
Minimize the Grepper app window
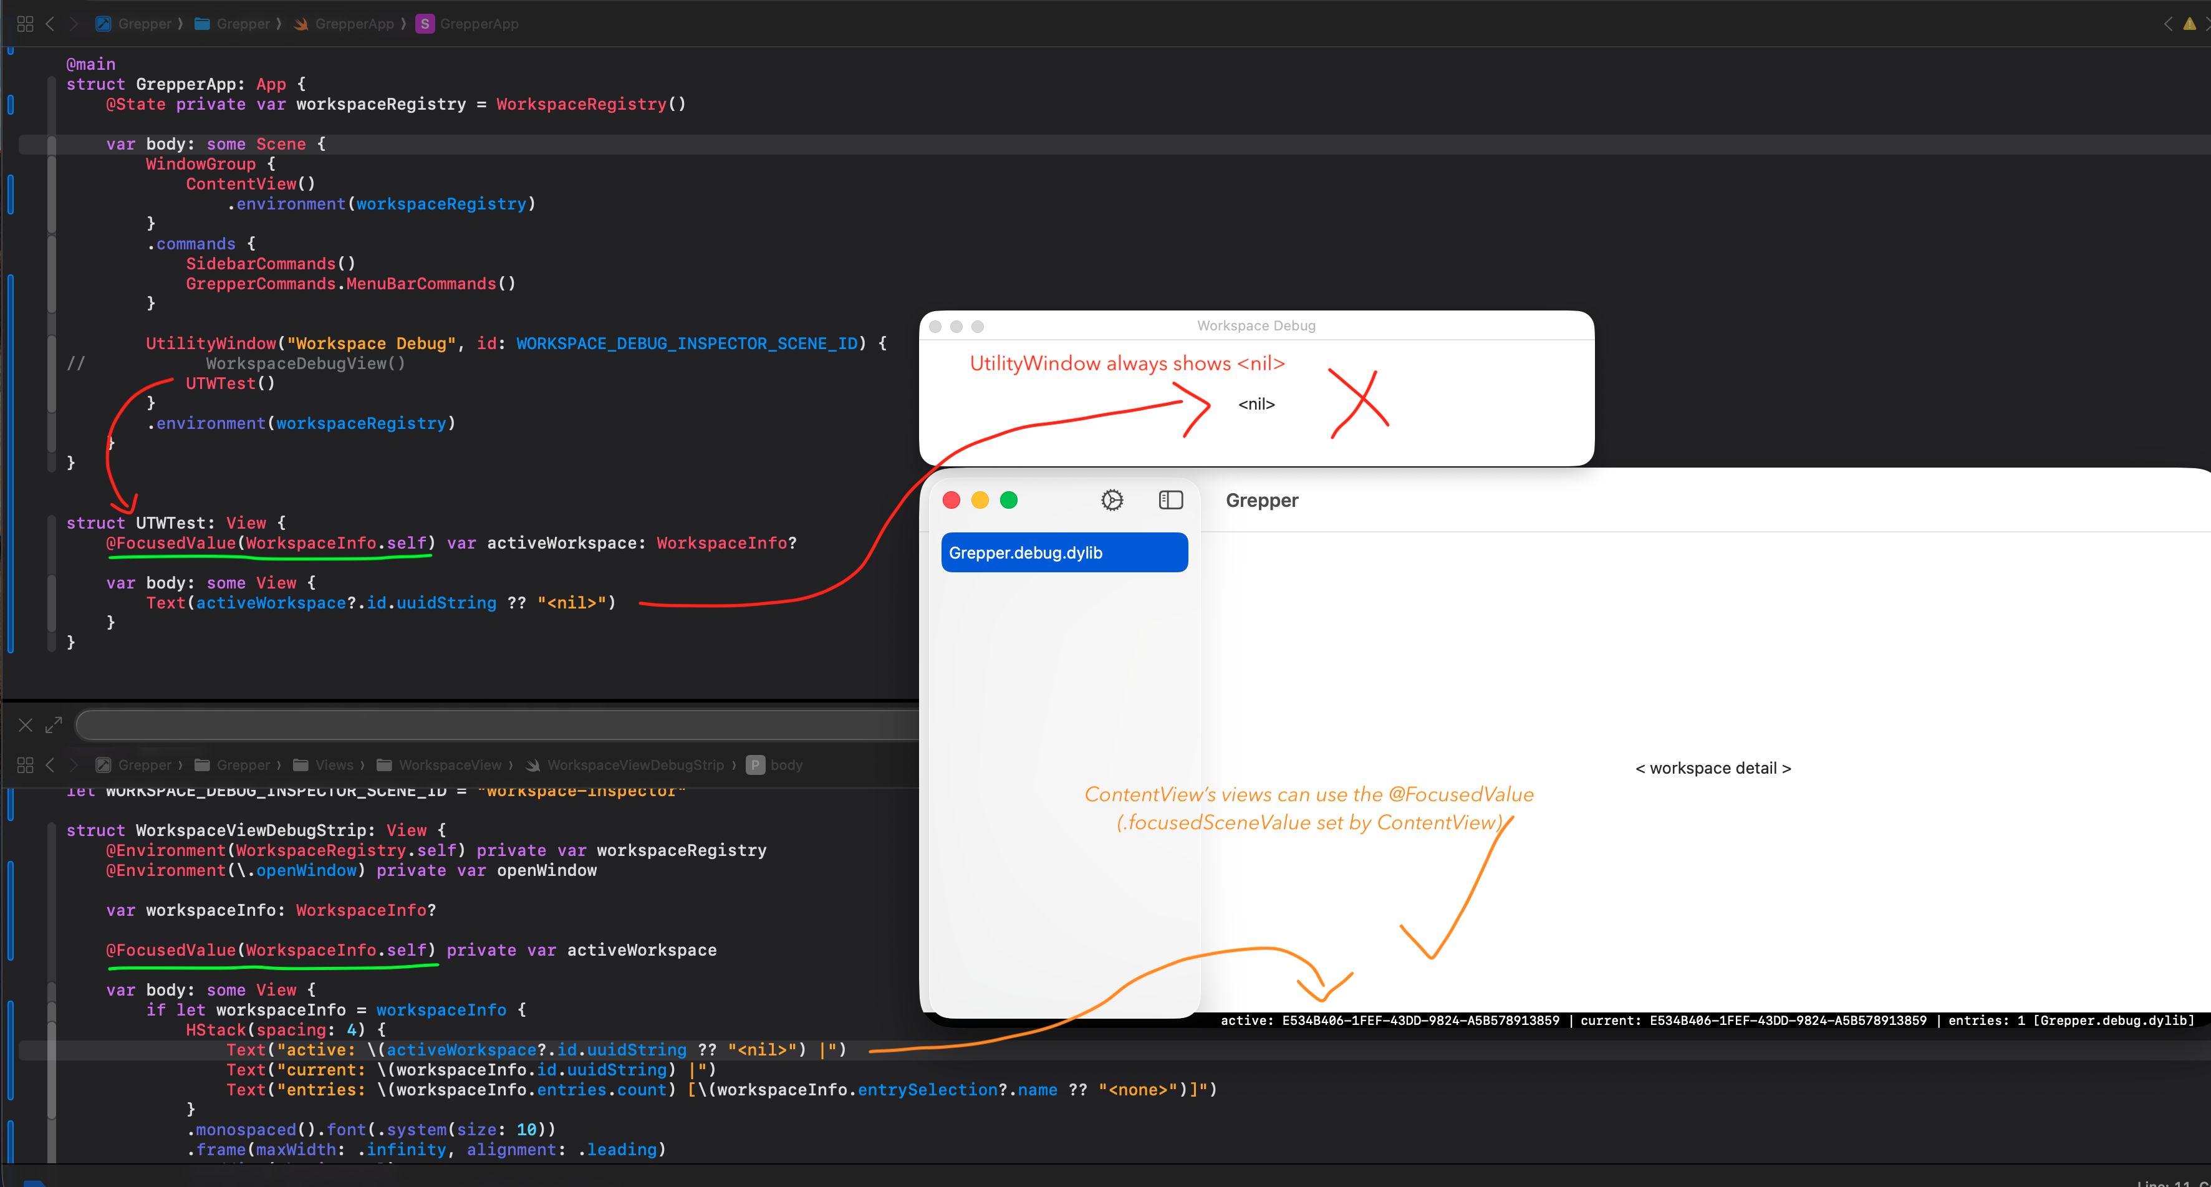(980, 501)
